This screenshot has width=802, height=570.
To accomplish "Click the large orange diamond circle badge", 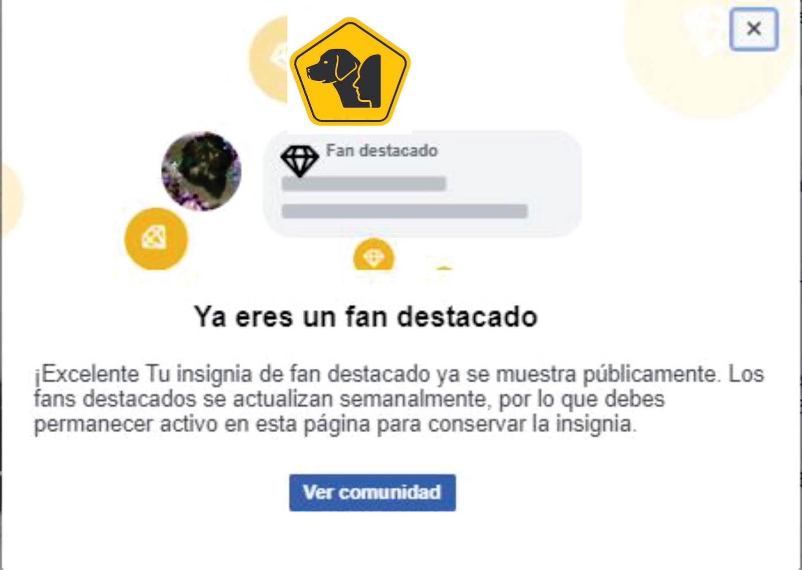I will [156, 239].
